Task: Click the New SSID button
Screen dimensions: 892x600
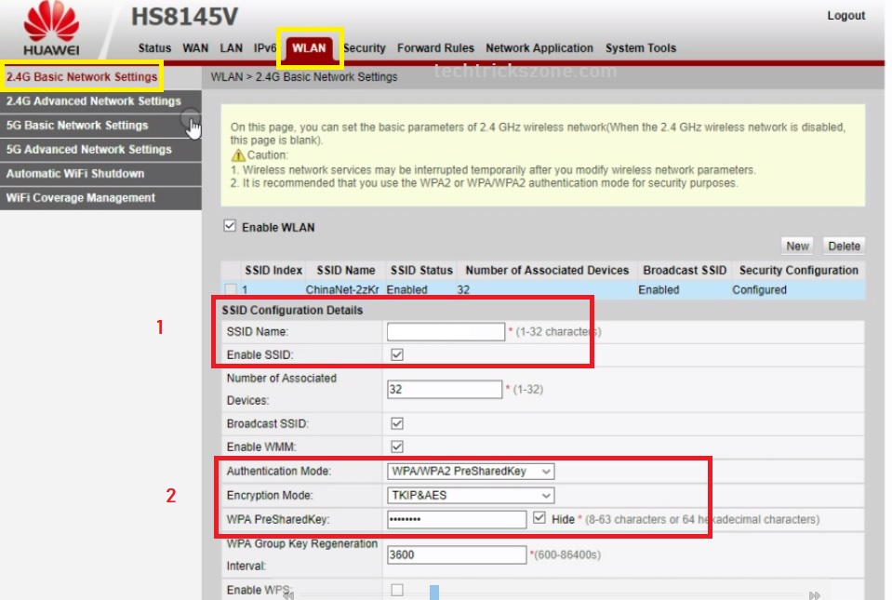Action: pos(797,247)
